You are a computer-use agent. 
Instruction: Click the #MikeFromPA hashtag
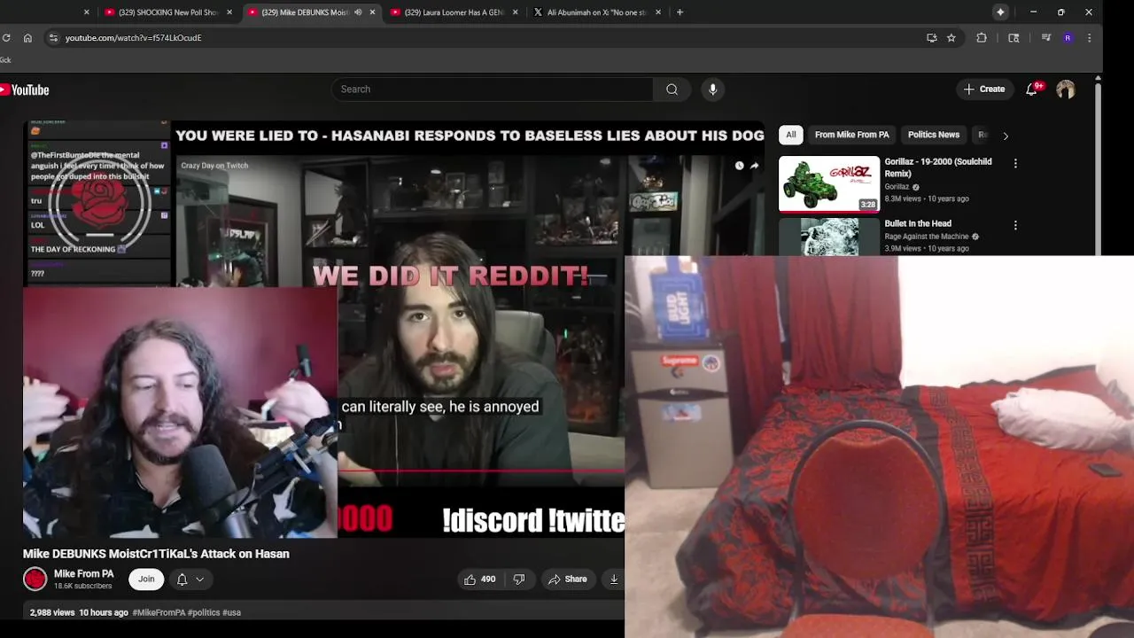click(159, 612)
